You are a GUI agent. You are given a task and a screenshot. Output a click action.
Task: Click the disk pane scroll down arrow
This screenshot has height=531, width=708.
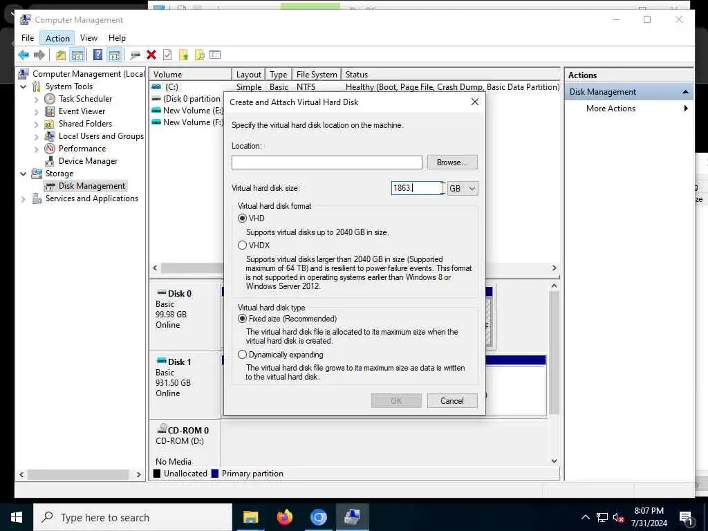click(554, 461)
